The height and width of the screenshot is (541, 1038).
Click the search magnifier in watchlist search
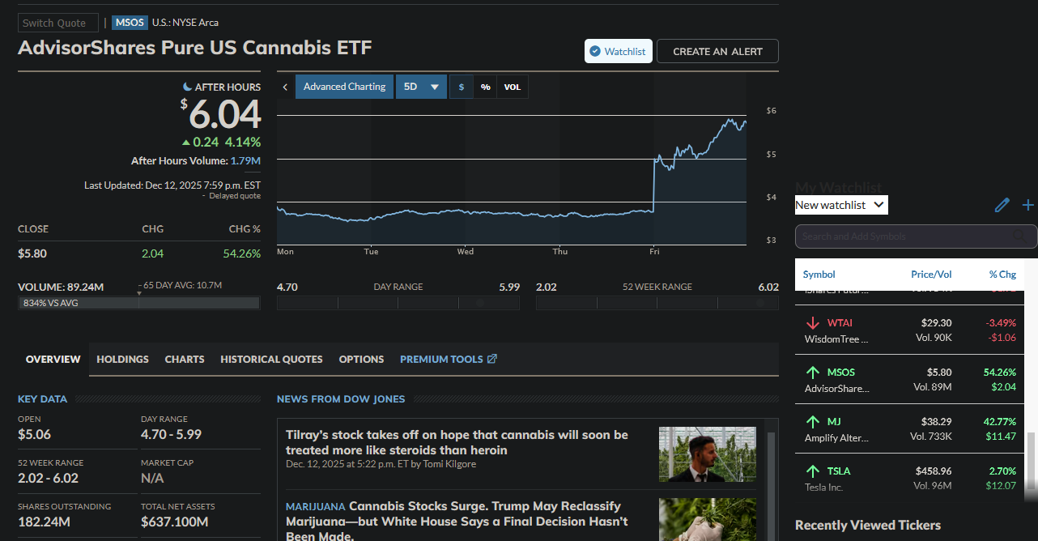[x=1019, y=236]
